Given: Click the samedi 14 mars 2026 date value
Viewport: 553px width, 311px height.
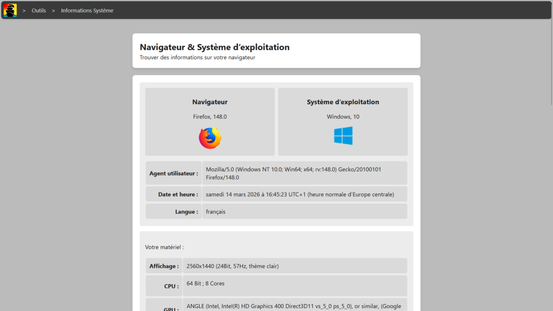Looking at the screenshot, I should point(300,194).
